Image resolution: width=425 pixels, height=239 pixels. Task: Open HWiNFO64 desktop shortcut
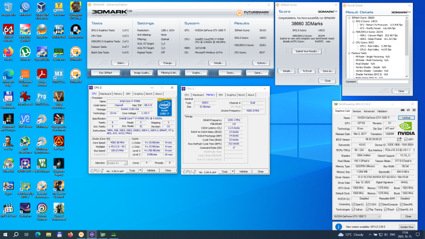click(58, 31)
